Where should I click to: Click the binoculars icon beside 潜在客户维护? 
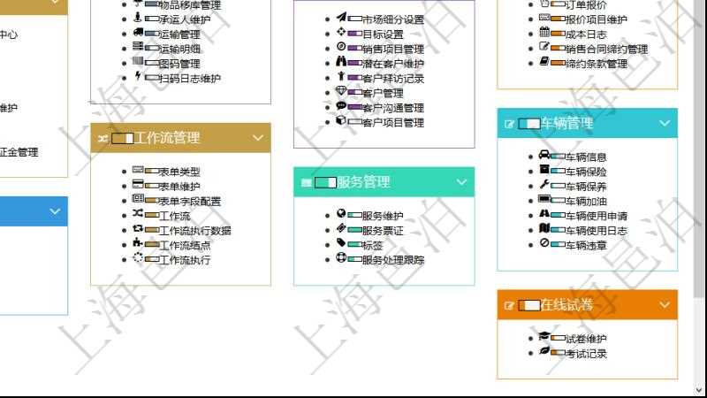coord(341,61)
